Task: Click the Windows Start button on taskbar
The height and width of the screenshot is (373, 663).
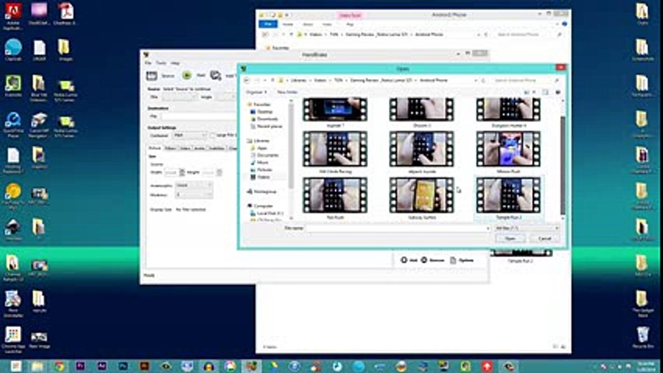Action: (x=16, y=366)
